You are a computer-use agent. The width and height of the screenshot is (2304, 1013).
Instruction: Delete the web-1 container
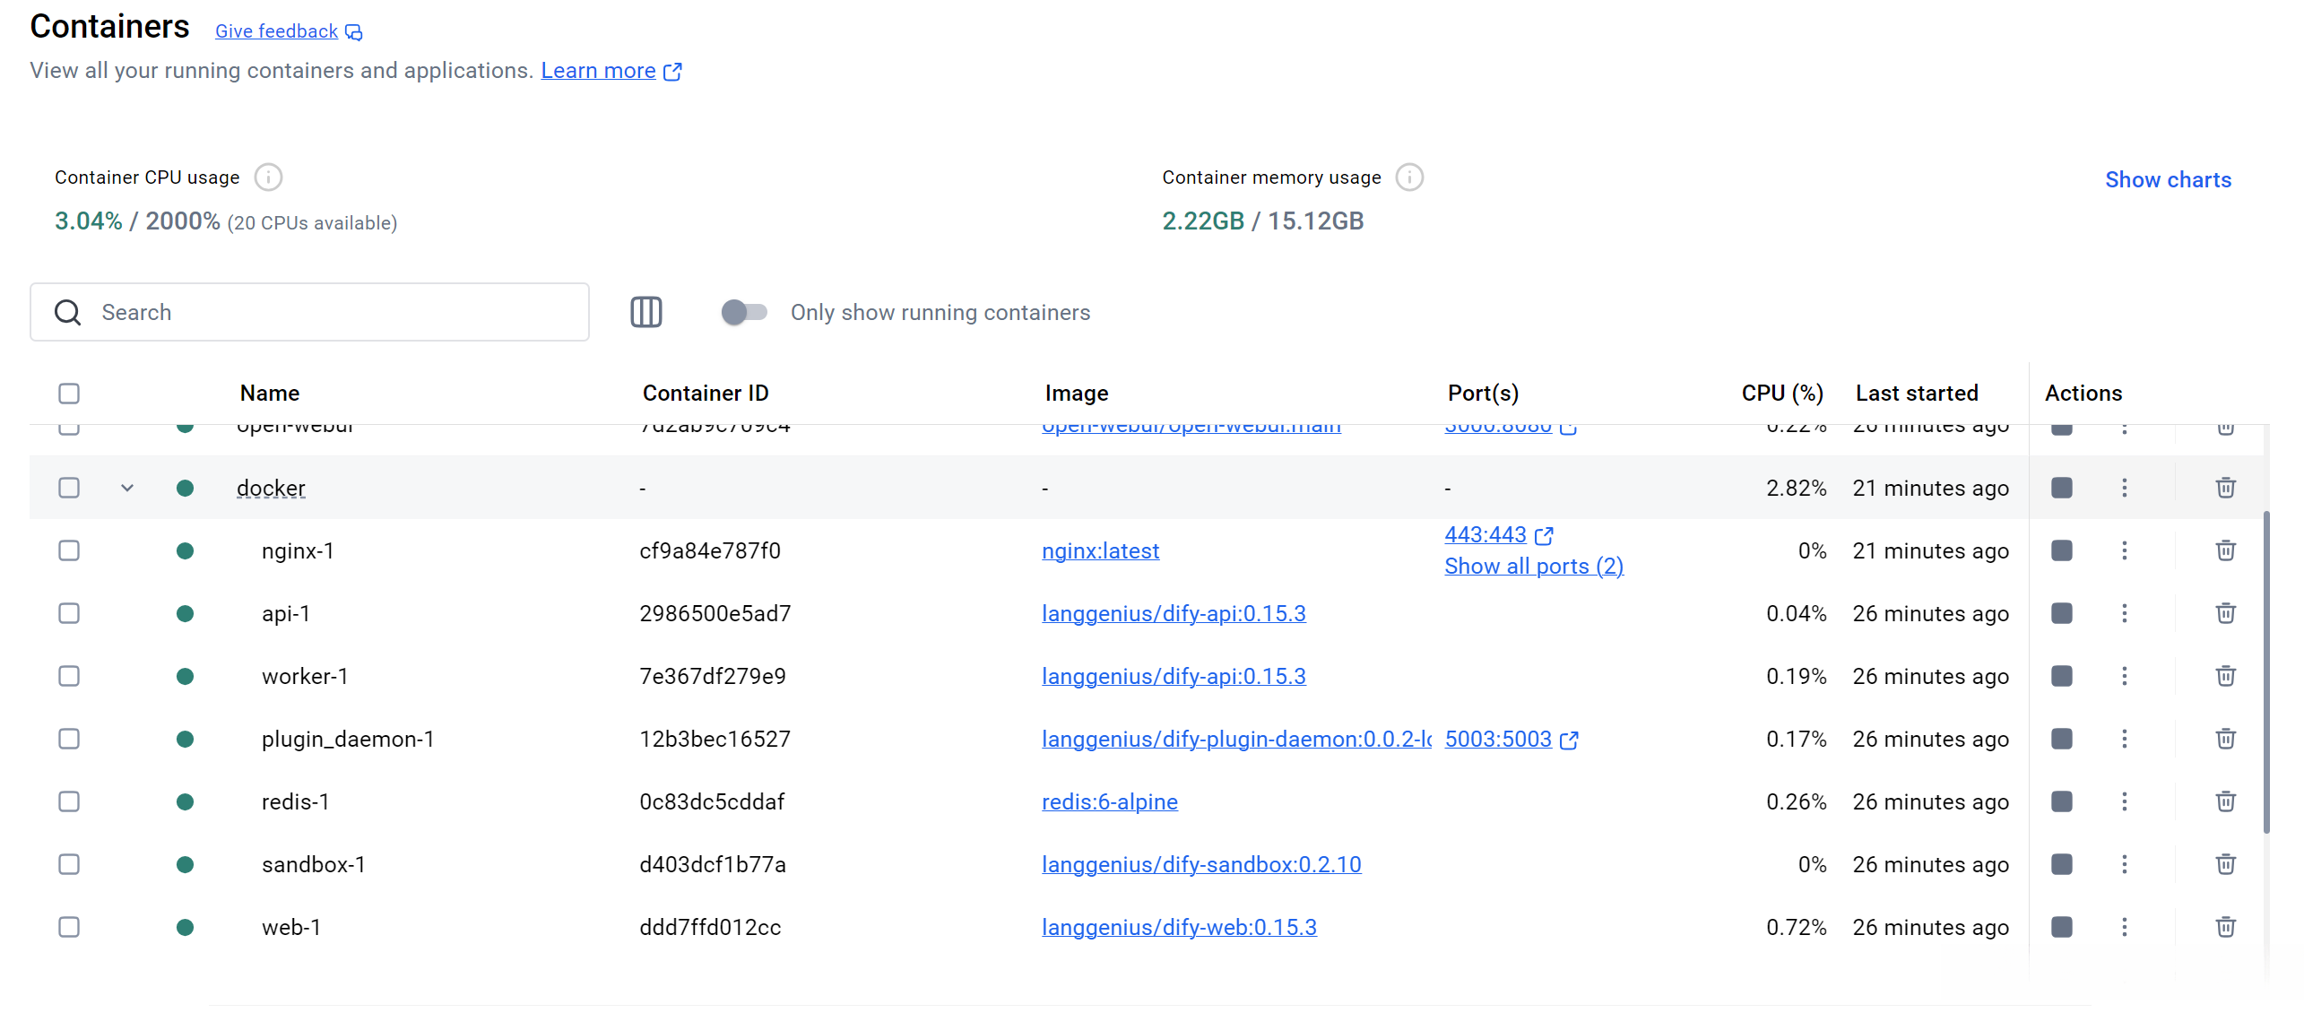click(x=2225, y=927)
